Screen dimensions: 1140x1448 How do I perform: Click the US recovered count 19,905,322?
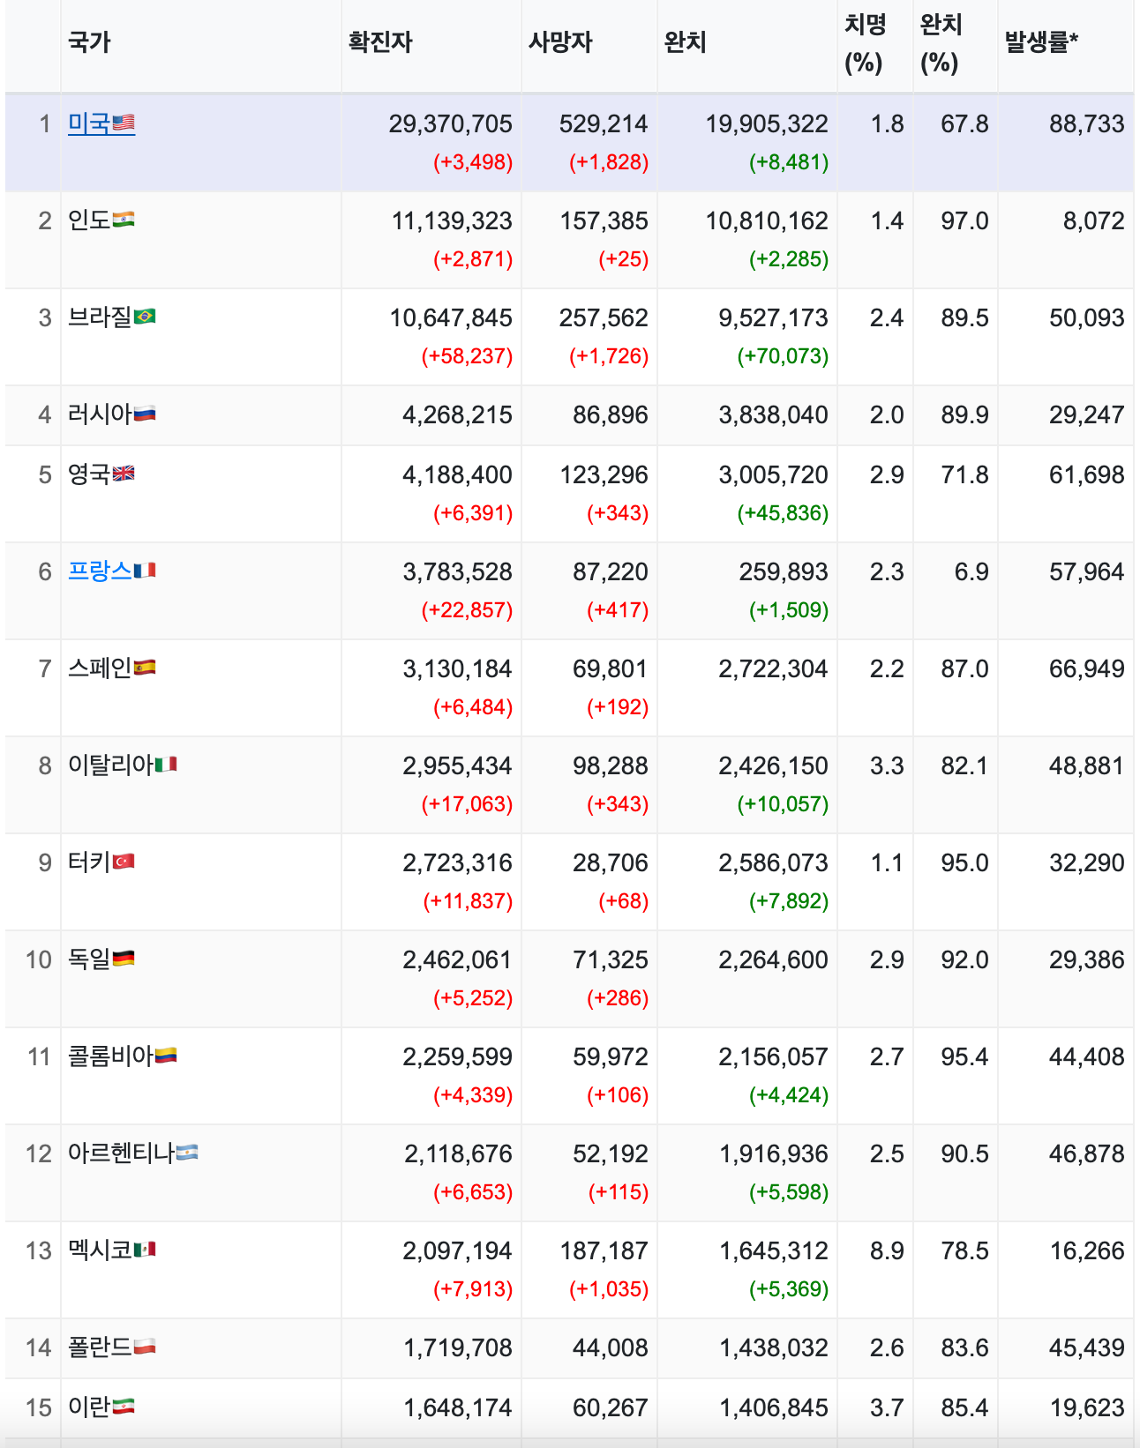click(767, 123)
